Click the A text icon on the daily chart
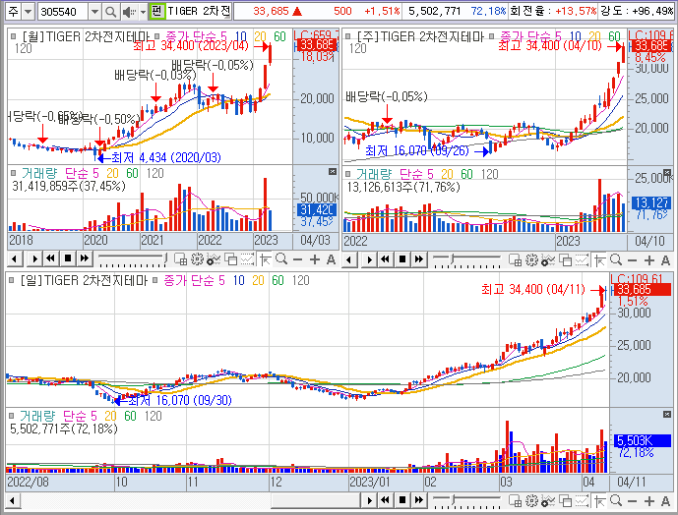Viewport: 678px width, 515px height. [x=665, y=500]
